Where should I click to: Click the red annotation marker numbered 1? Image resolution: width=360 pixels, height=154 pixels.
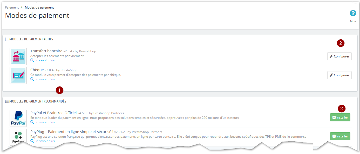pos(59,90)
